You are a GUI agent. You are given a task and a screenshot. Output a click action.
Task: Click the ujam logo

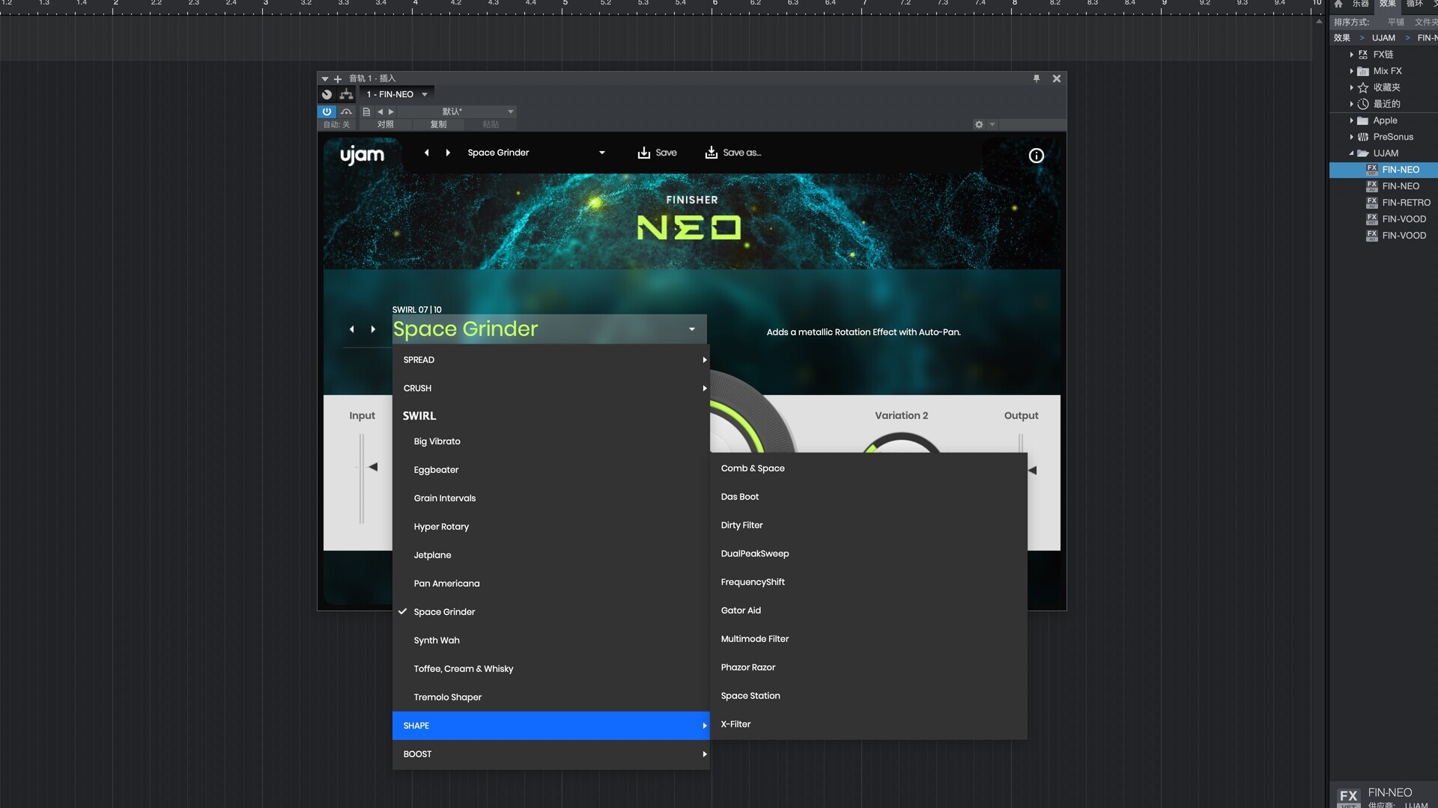click(362, 154)
